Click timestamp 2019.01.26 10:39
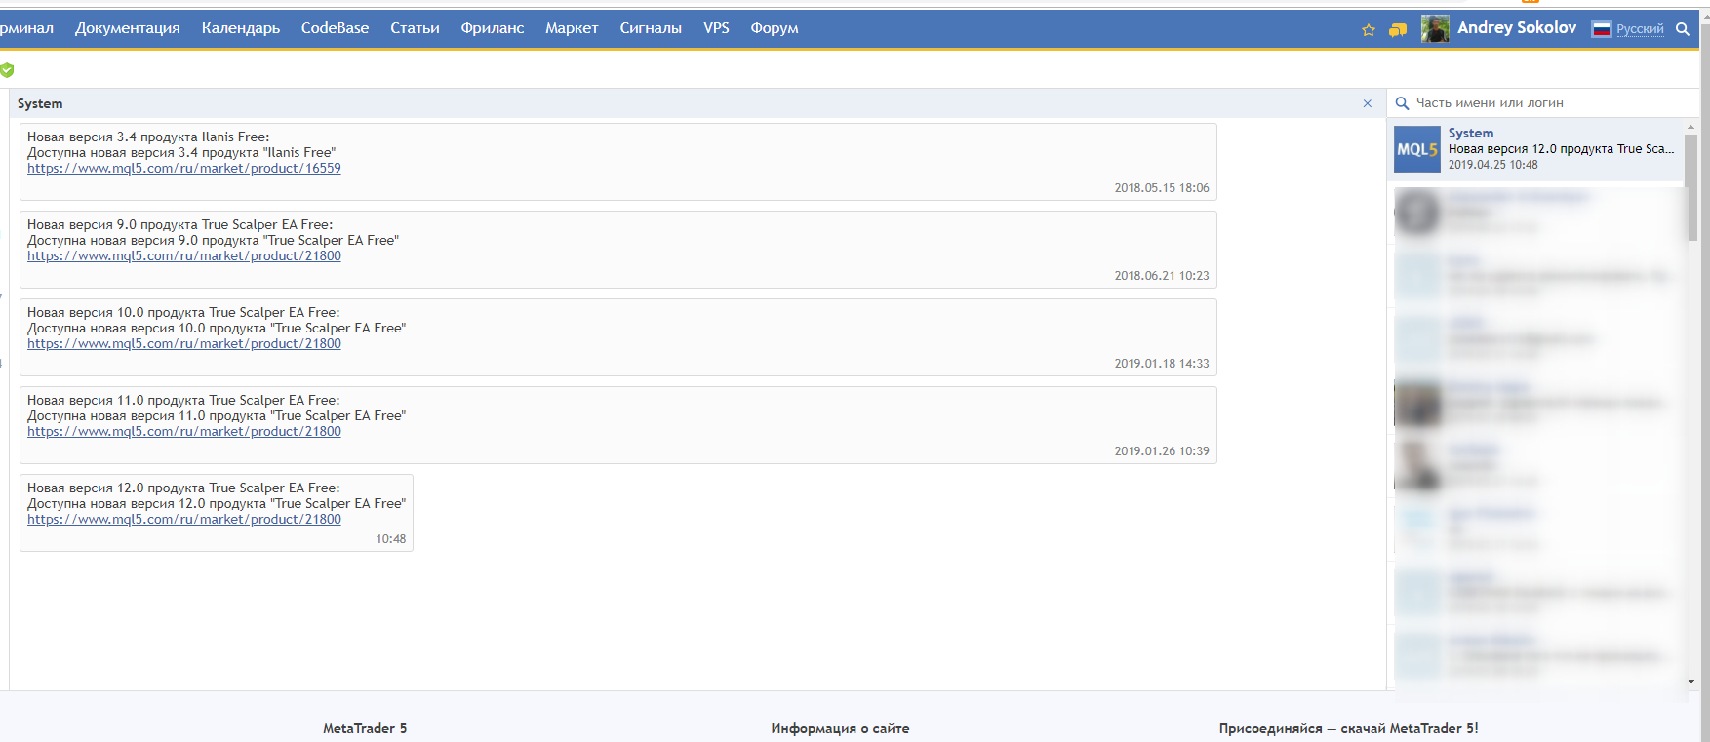 tap(1162, 451)
